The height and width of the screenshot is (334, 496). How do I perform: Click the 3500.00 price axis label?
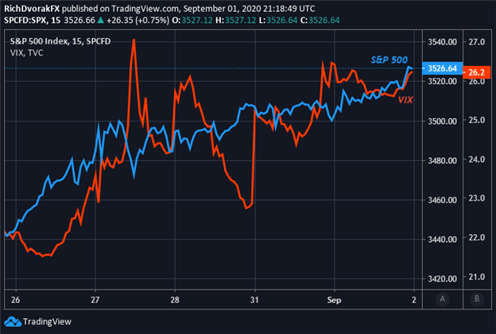coord(442,121)
